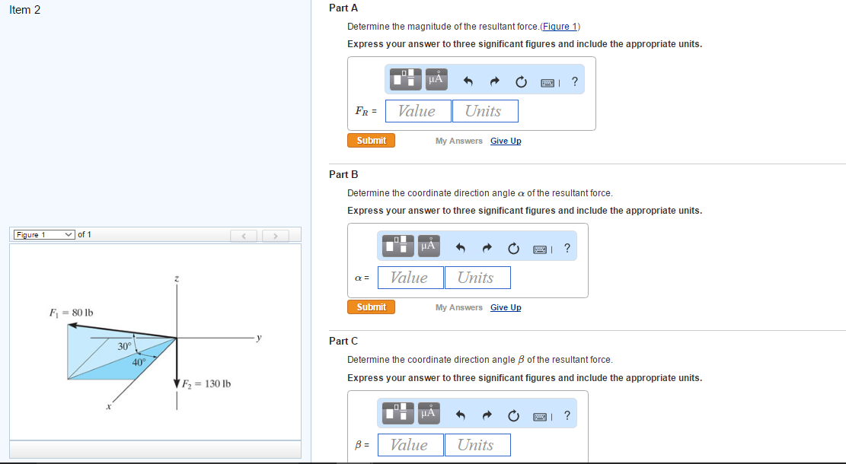The width and height of the screenshot is (846, 464).
Task: Select the µÅ units icon in Part C
Action: coord(427,412)
